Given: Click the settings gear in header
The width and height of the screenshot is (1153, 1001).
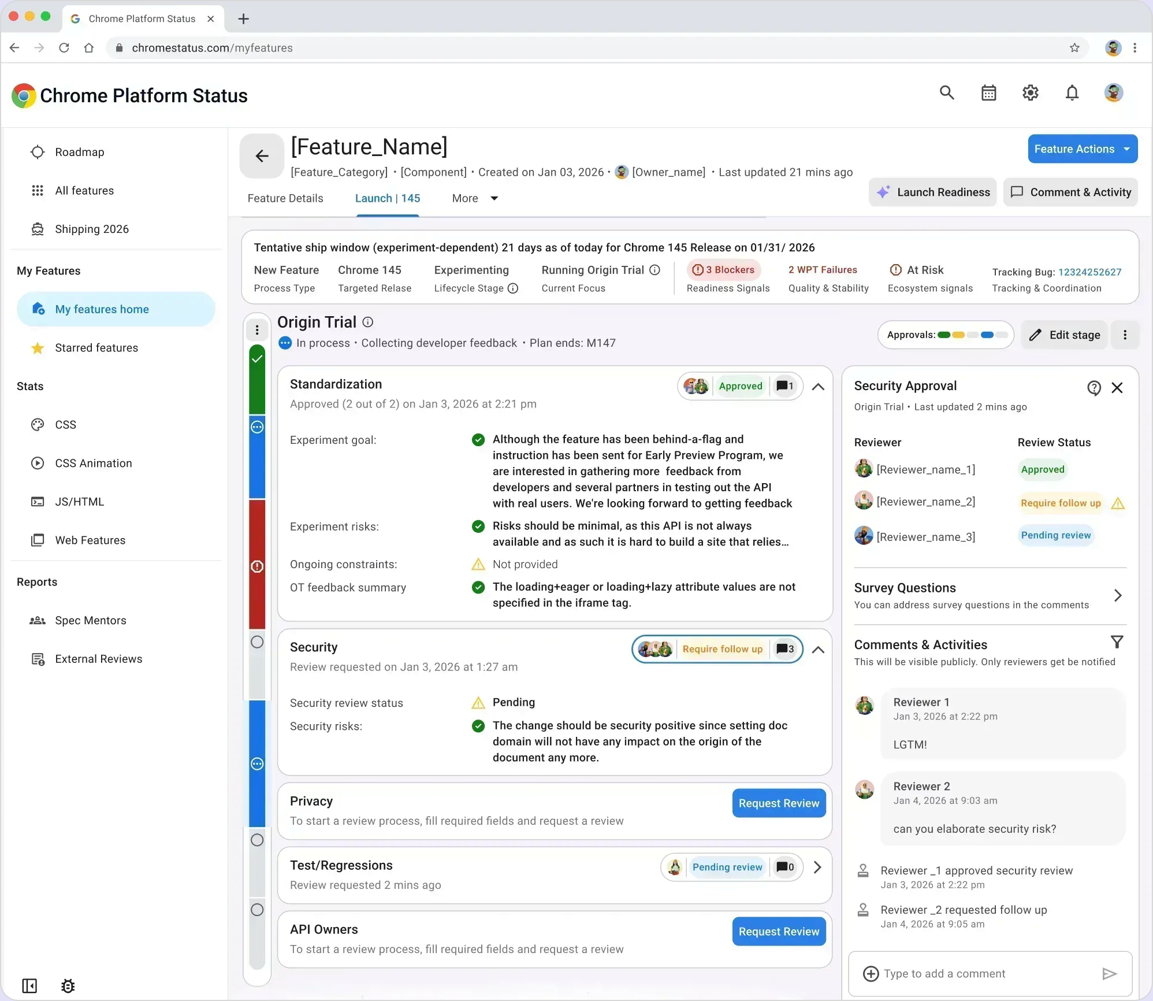Looking at the screenshot, I should click(1031, 92).
